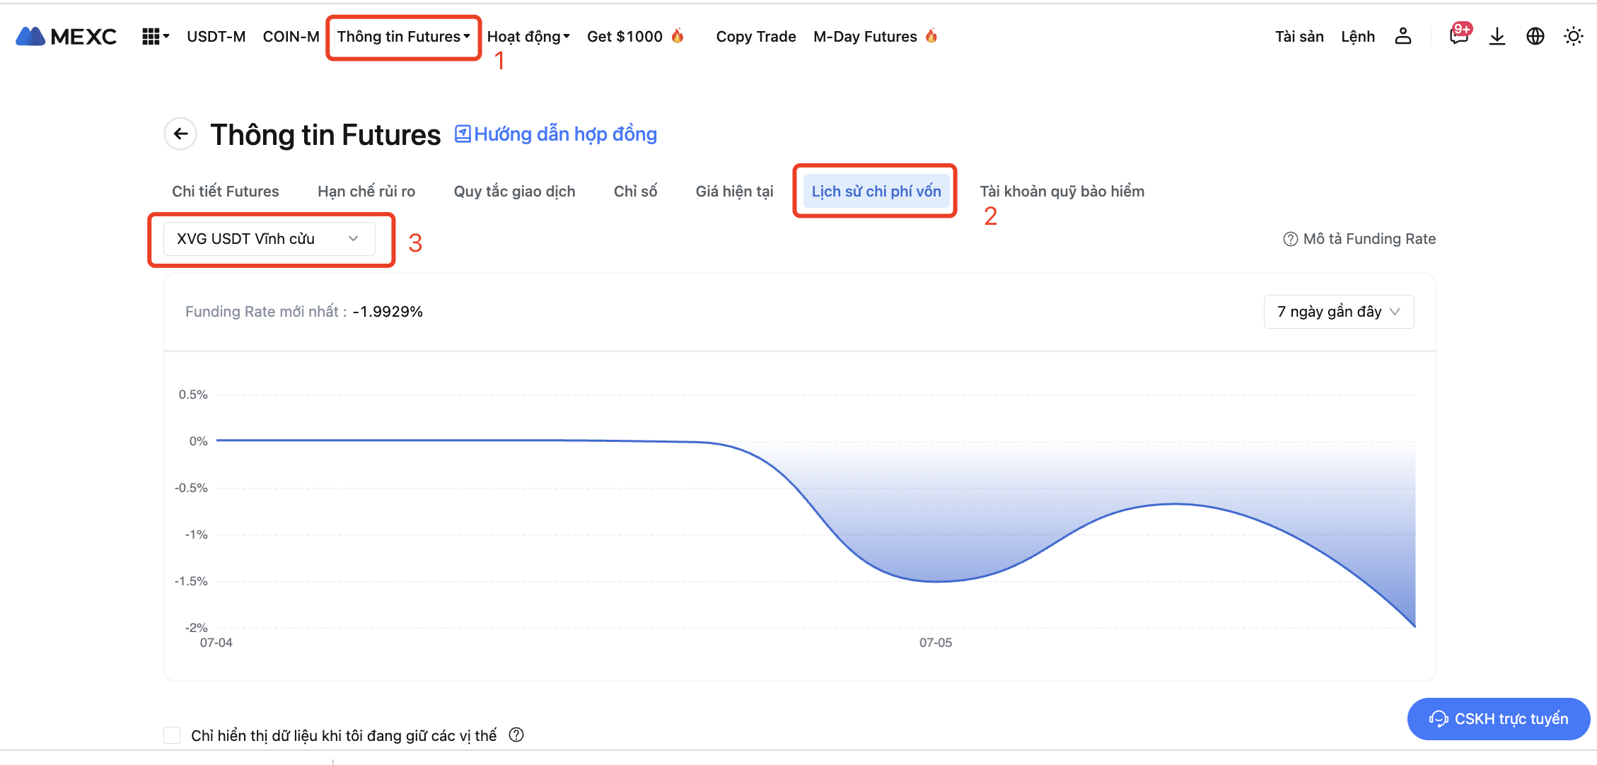
Task: Click the position data help question icon
Action: point(516,735)
